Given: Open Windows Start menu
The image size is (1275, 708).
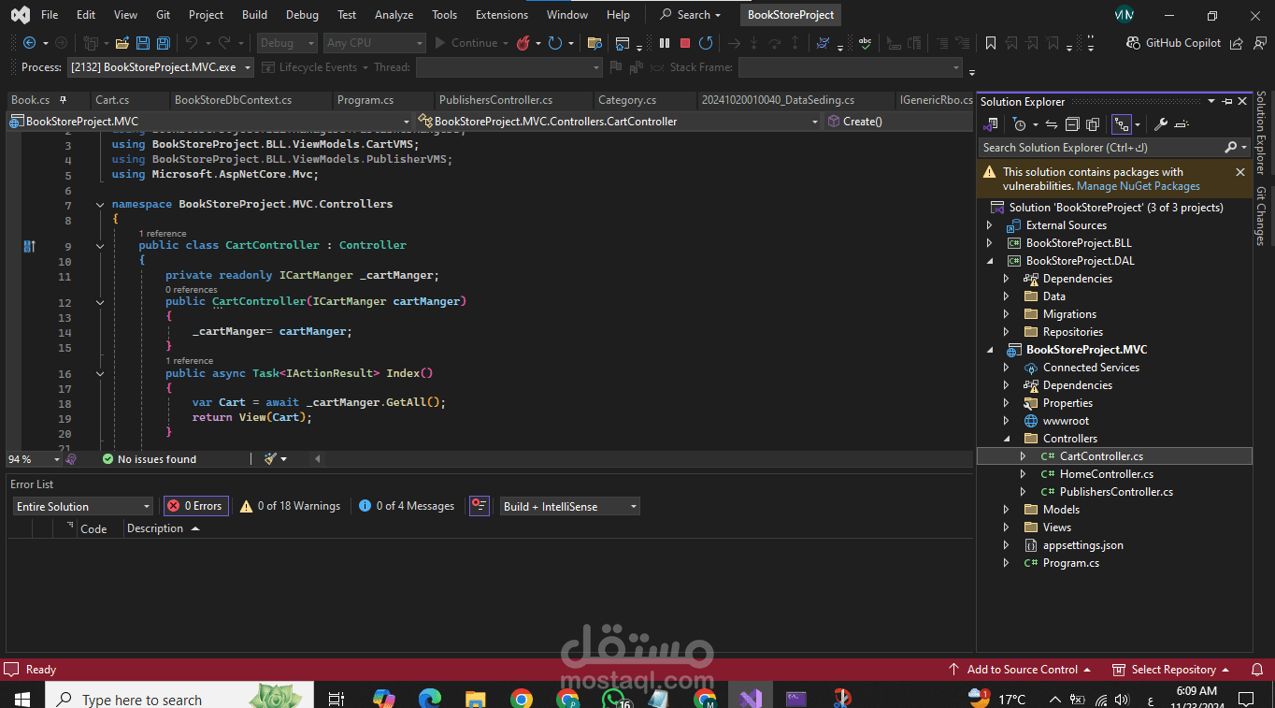Looking at the screenshot, I should point(21,699).
